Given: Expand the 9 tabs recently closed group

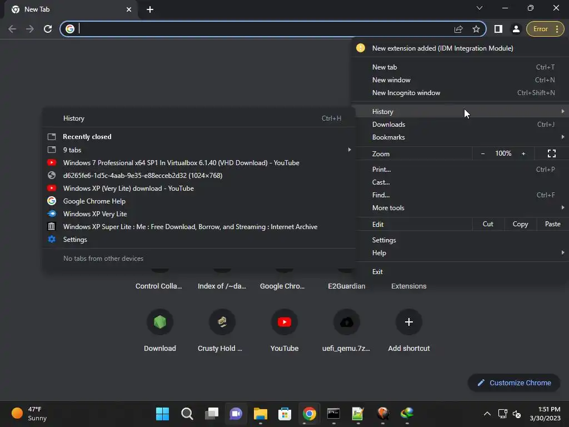Looking at the screenshot, I should click(199, 150).
